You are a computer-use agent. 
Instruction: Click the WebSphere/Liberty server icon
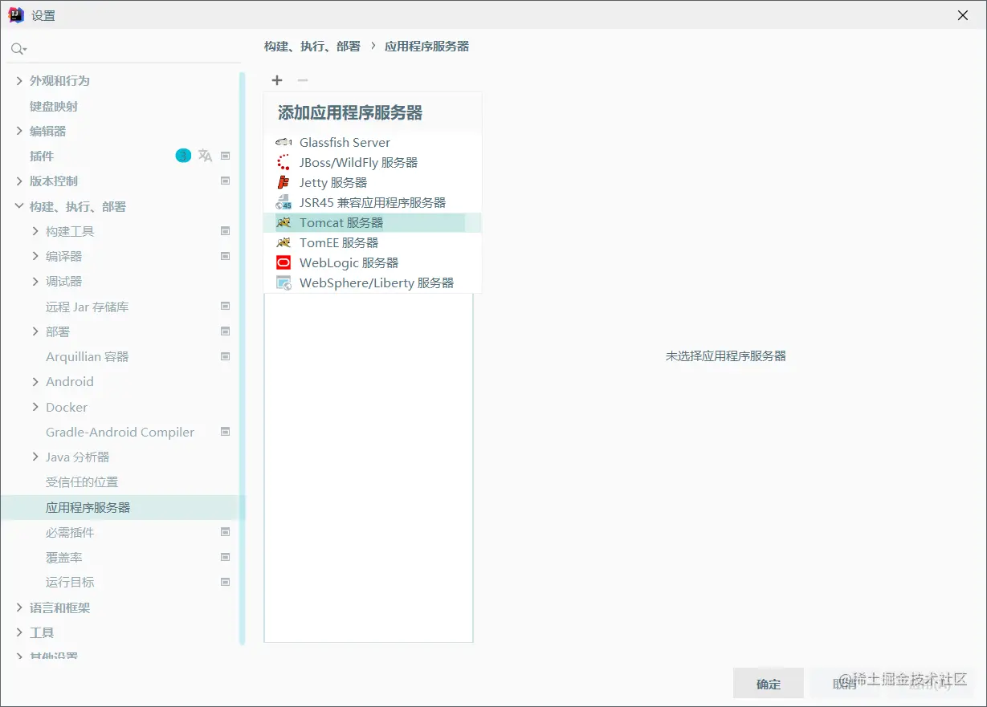click(x=283, y=282)
